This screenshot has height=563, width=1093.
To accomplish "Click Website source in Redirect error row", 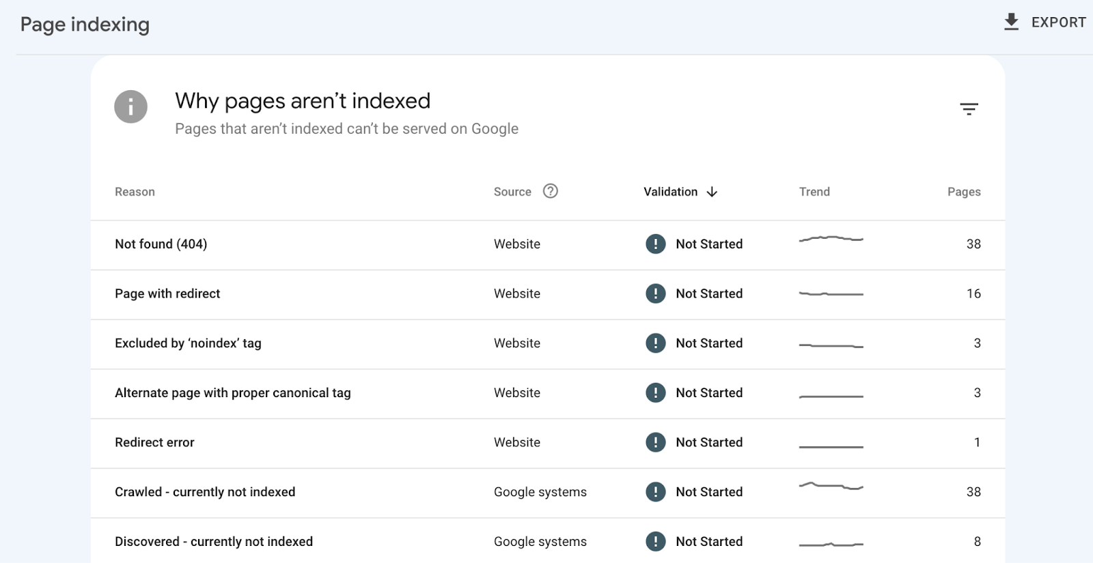I will point(517,442).
